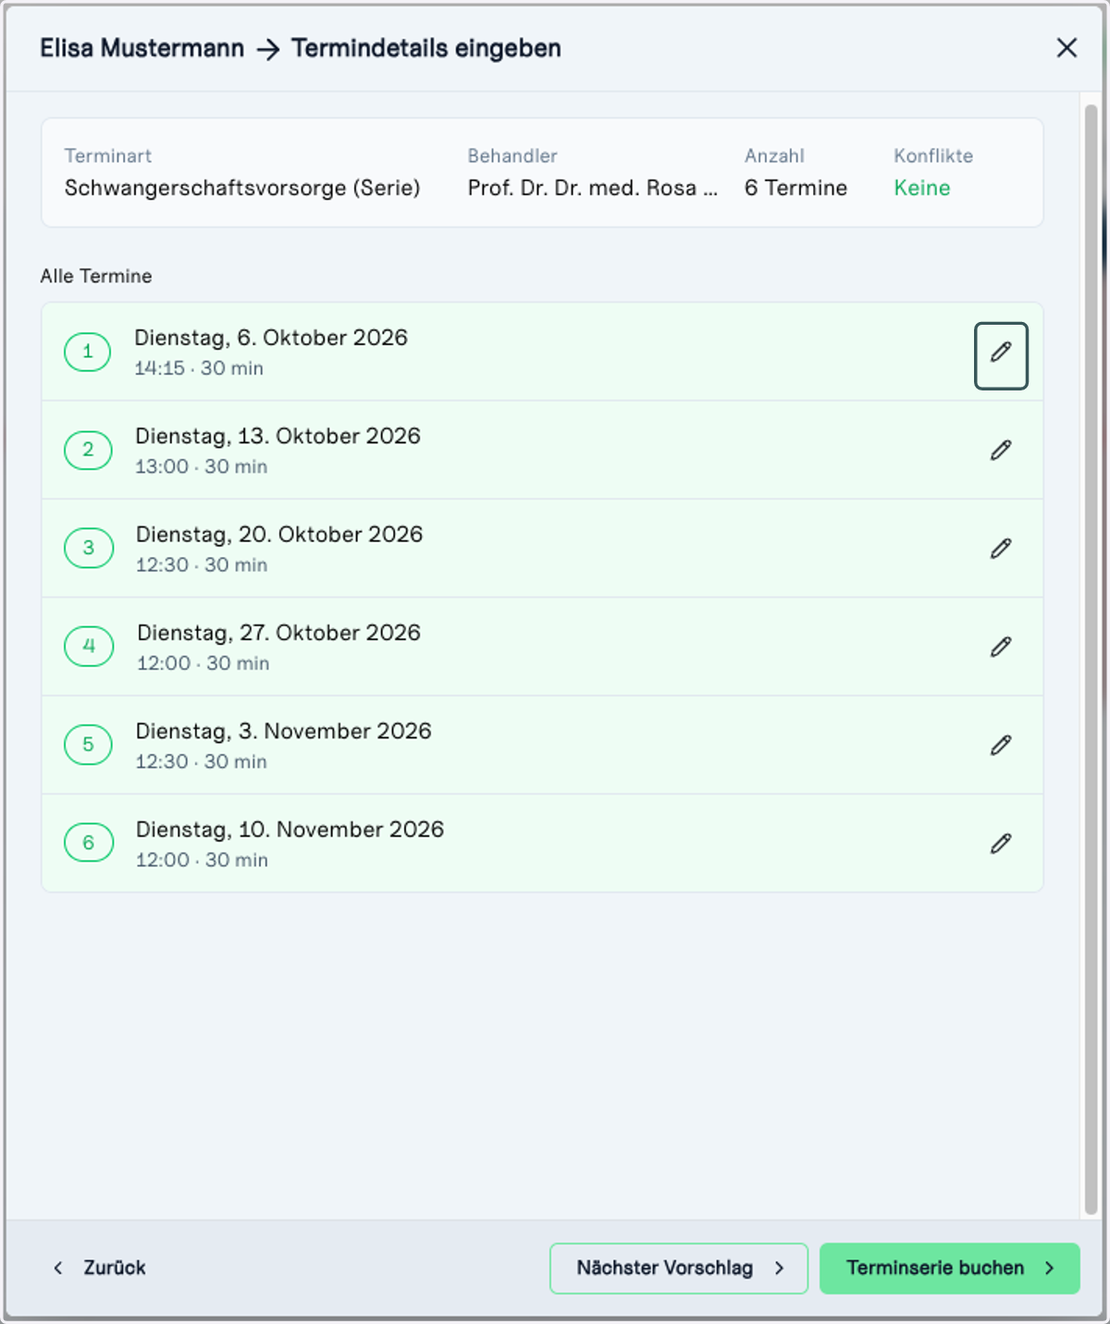This screenshot has width=1110, height=1324.
Task: Click the number 2 circle badge
Action: 88,450
